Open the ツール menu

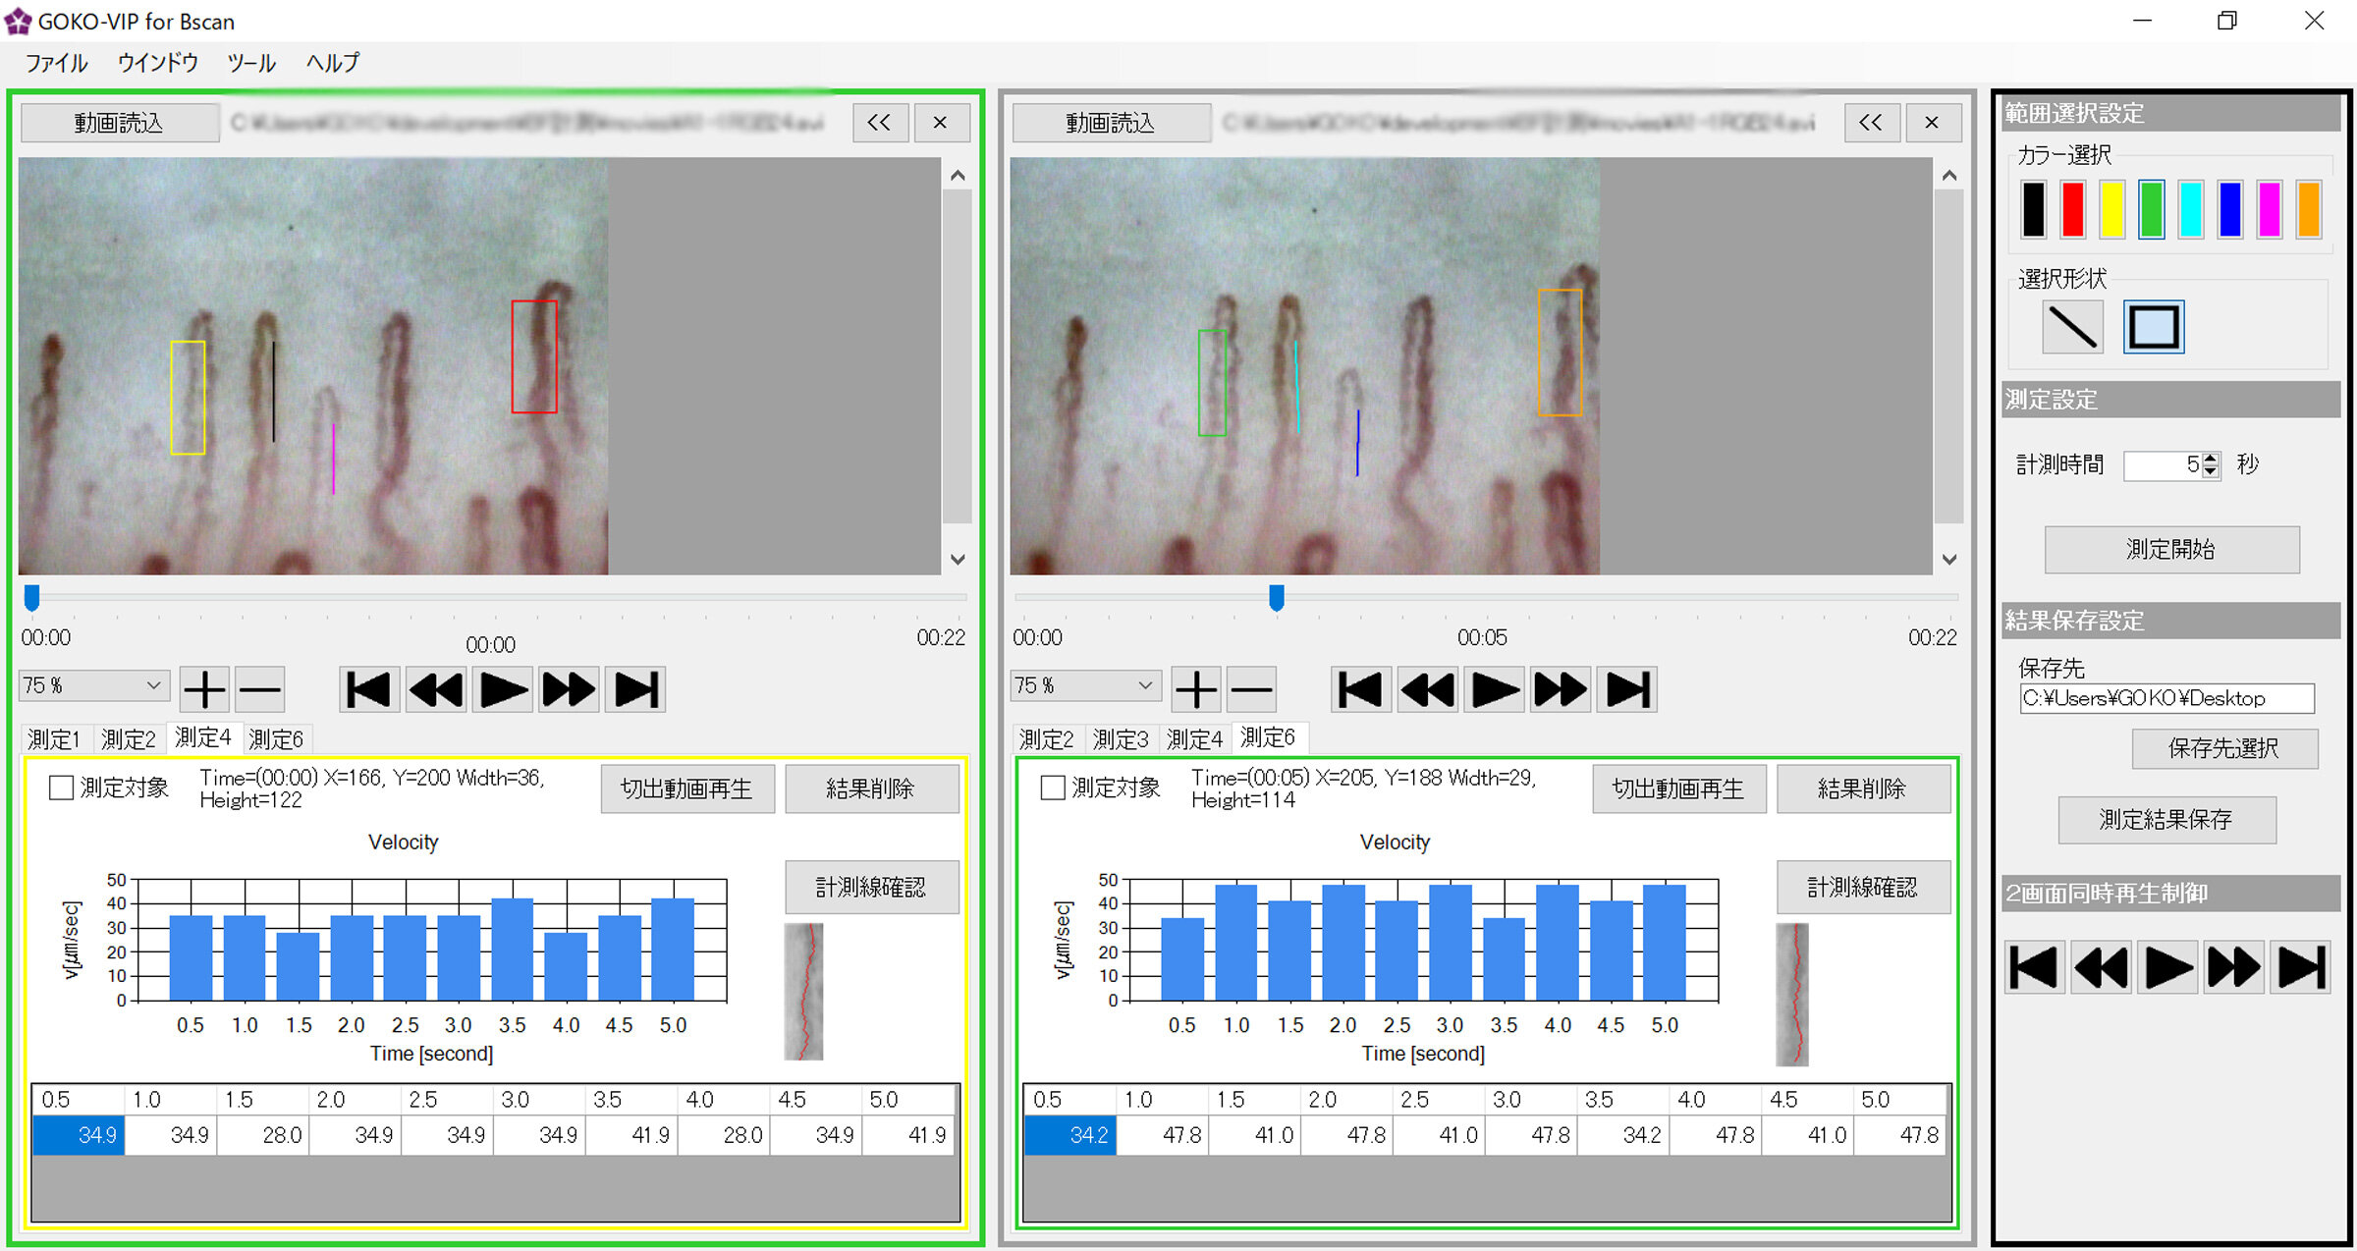[251, 63]
